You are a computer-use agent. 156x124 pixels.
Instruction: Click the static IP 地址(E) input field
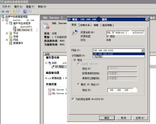(x=122, y=90)
